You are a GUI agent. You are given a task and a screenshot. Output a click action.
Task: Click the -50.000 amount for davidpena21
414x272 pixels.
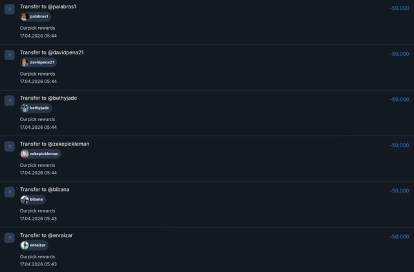click(400, 54)
